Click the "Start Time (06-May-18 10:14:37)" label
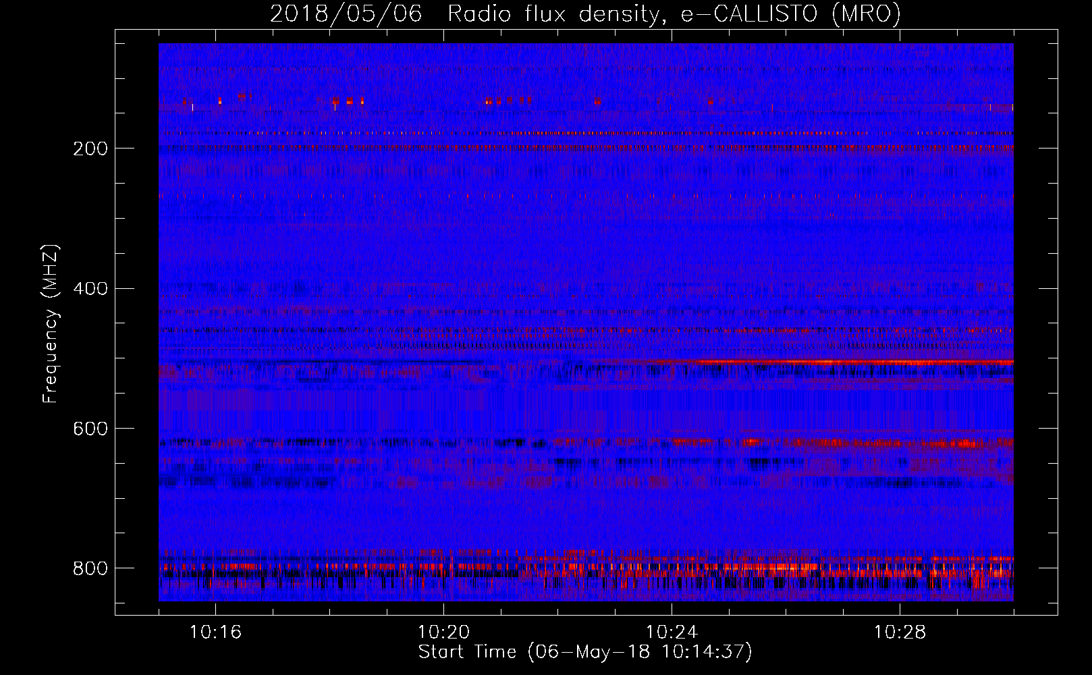The height and width of the screenshot is (675, 1092). tap(585, 652)
